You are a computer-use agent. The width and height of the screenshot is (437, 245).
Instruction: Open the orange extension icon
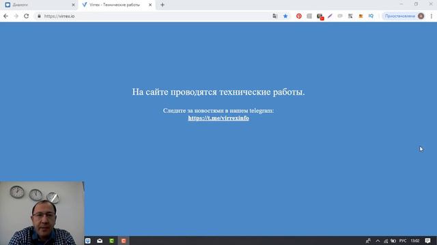tap(361, 16)
